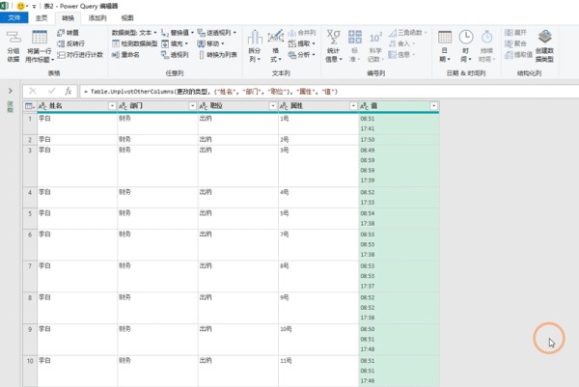Click the 日期 (Date) calendar icon
The image size is (579, 387).
pyautogui.click(x=445, y=37)
